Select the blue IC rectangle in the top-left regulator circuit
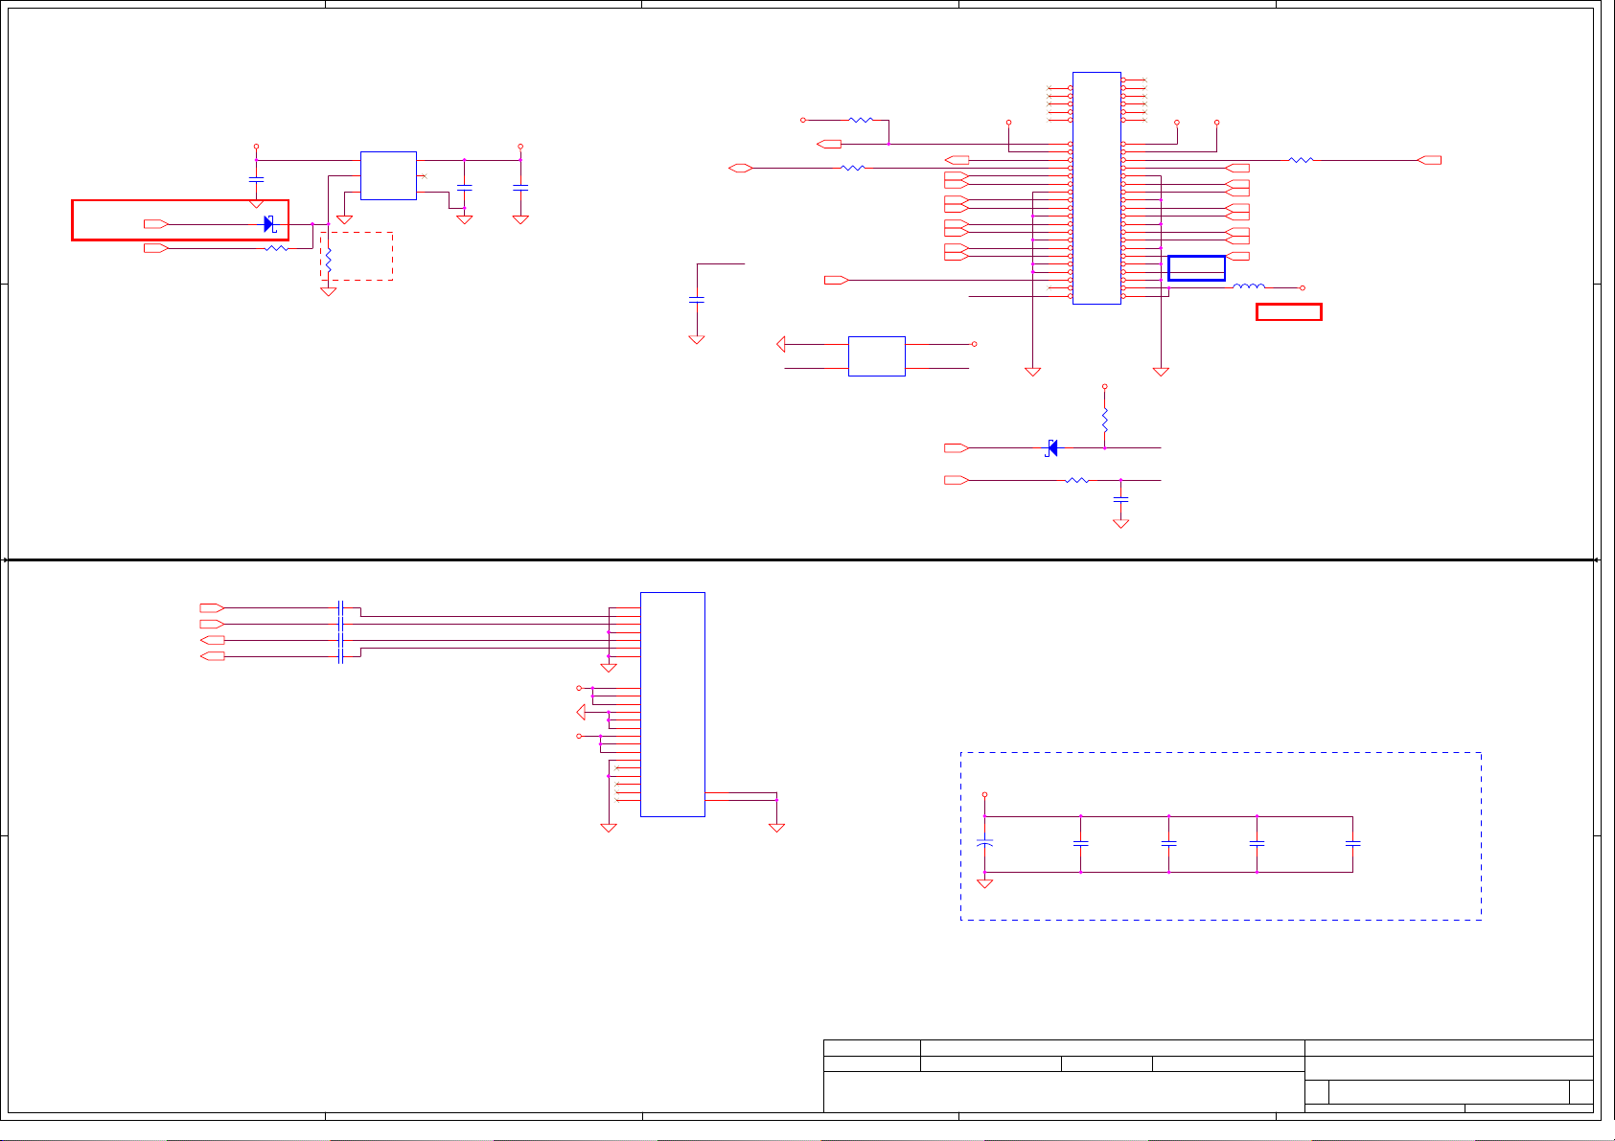 388,175
